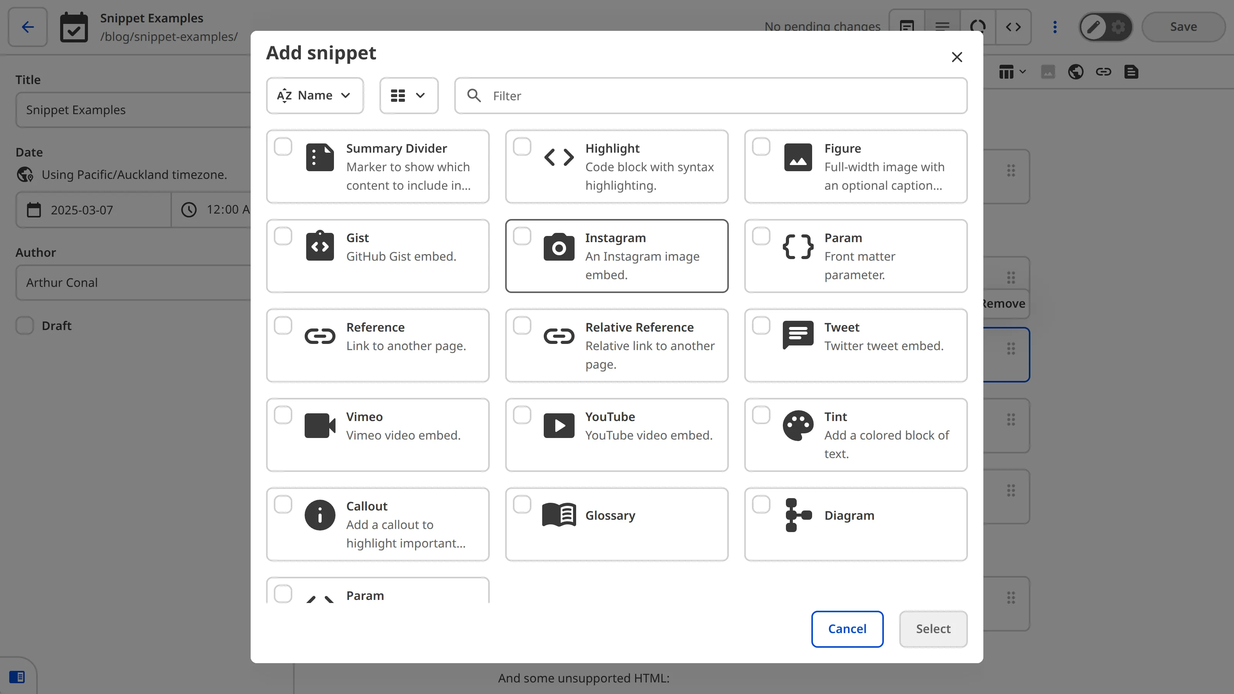Check the Highlight snippet checkbox
1234x694 pixels.
coord(522,147)
